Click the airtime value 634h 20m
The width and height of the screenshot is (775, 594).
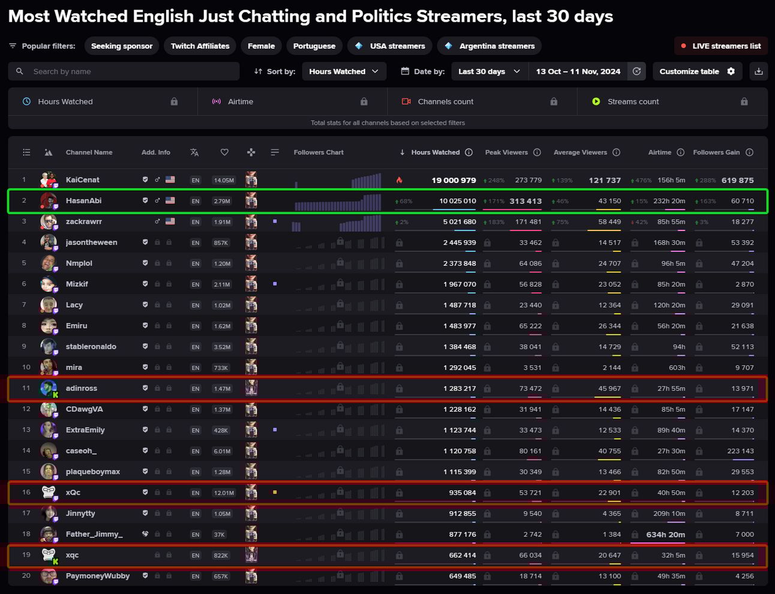click(x=666, y=535)
